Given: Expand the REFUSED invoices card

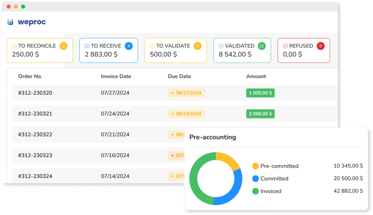Looking at the screenshot, I should tap(303, 51).
